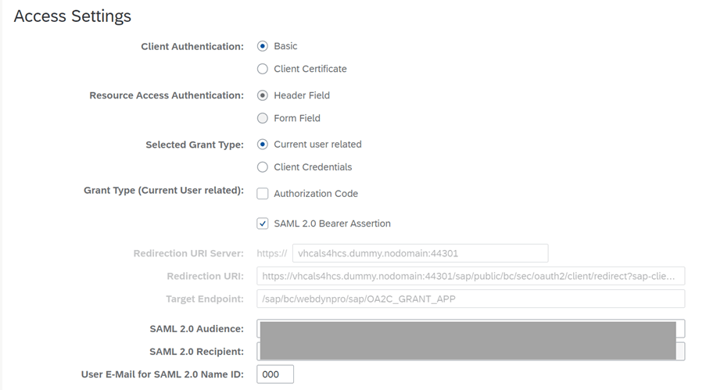
Task: Click the Authorization Code label
Action: [316, 194]
